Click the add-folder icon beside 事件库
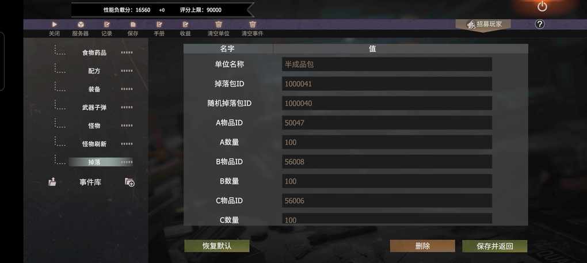 tap(129, 182)
